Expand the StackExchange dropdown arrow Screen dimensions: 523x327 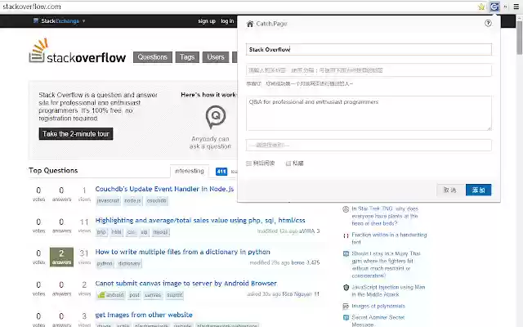coord(83,21)
